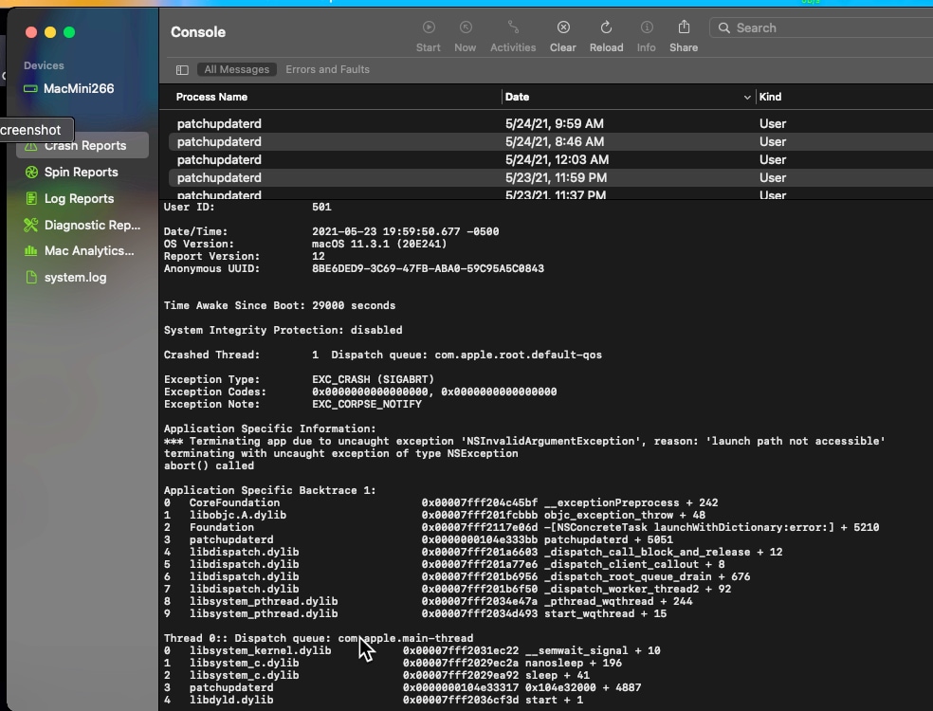
Task: Click the Crashed Thread dispatch queue line
Action: point(383,355)
